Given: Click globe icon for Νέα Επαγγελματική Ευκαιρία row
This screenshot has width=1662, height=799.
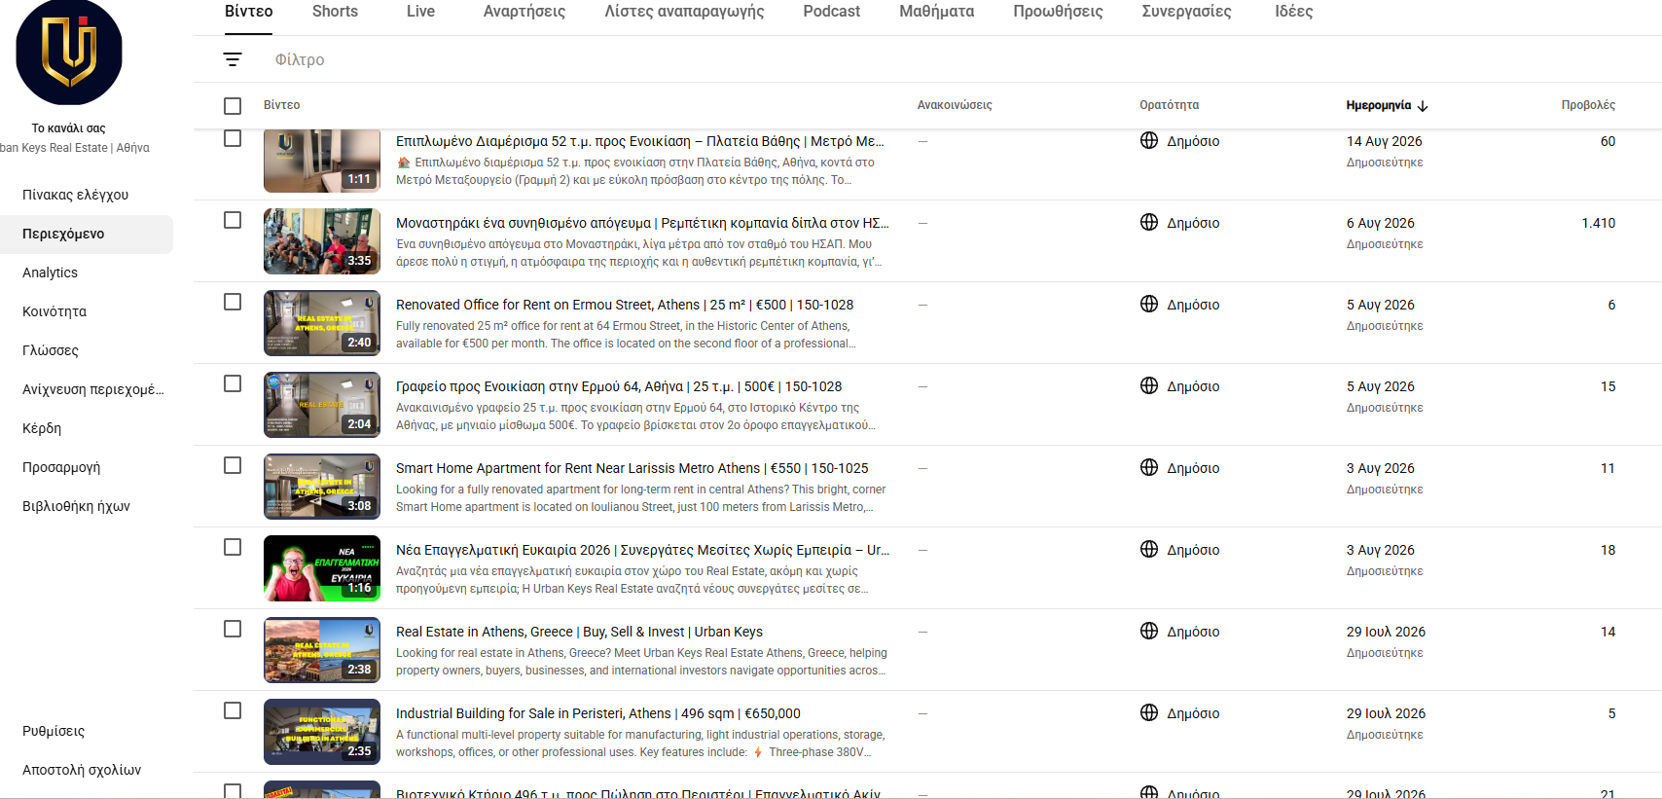Looking at the screenshot, I should 1149,549.
